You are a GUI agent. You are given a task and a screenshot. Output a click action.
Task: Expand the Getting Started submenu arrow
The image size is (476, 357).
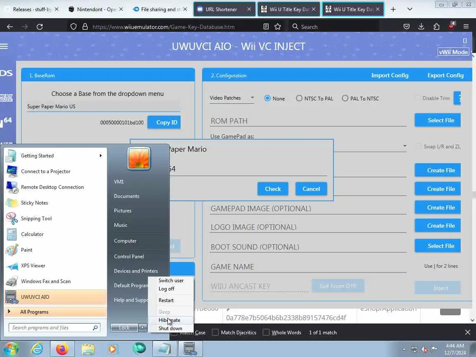click(x=100, y=156)
